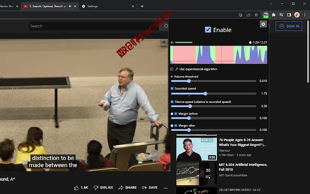The height and width of the screenshot is (194, 310).
Task: Click the lecture video player
Action: [x=85, y=105]
